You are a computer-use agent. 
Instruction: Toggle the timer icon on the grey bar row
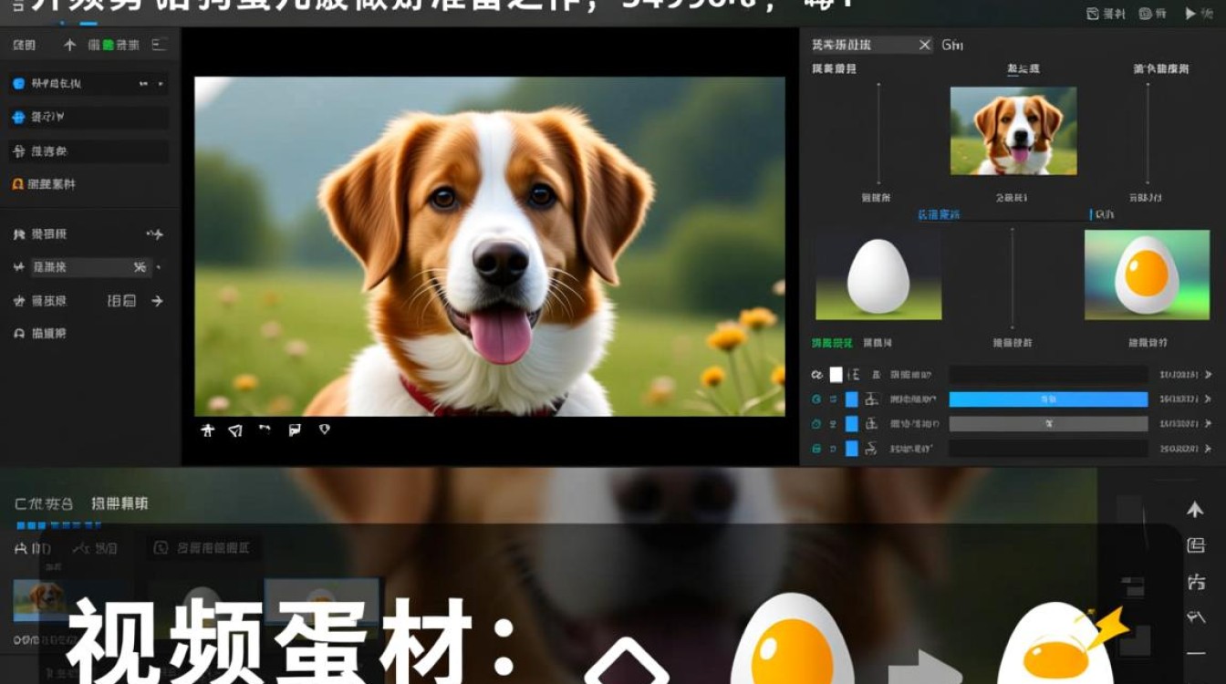[816, 424]
